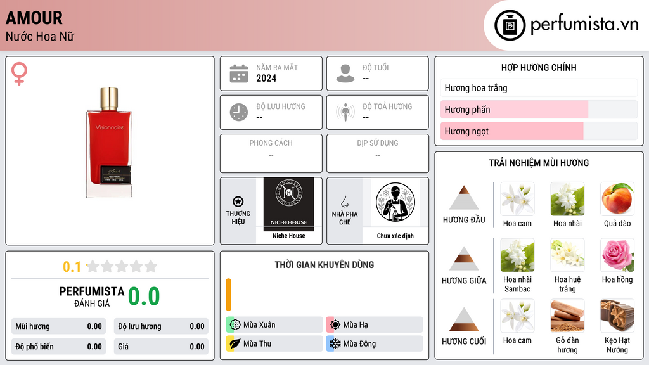Click the calendar icon beside Năm ra mắt
The image size is (649, 365).
tap(239, 74)
